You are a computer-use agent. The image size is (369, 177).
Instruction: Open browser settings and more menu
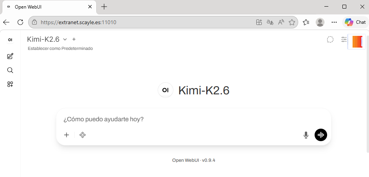[x=334, y=22]
